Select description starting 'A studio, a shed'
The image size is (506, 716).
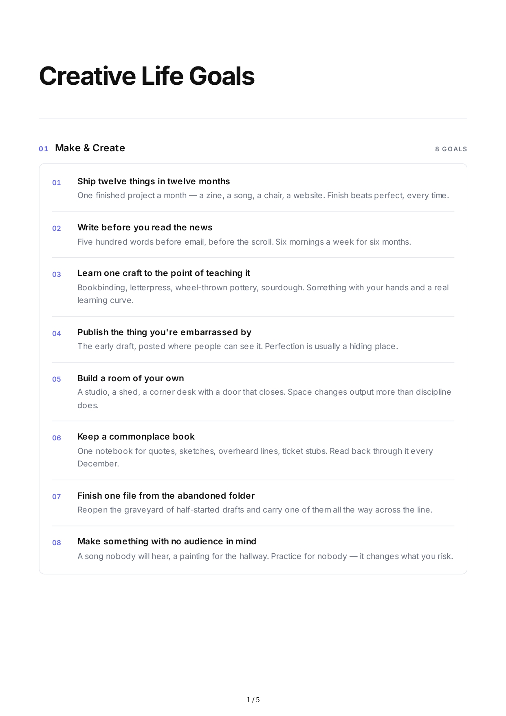pyautogui.click(x=264, y=398)
